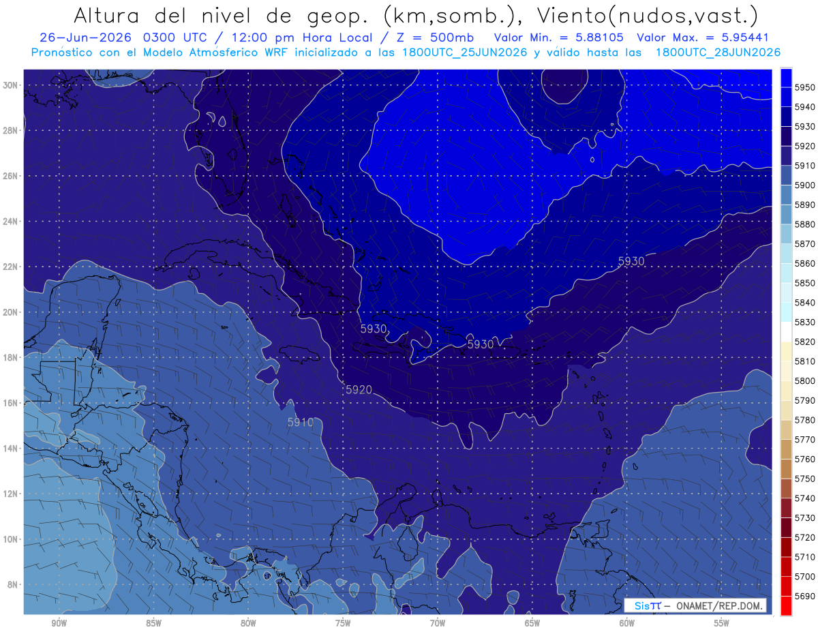Click the legend value 5940
Image resolution: width=818 pixels, height=632 pixels.
coord(805,107)
